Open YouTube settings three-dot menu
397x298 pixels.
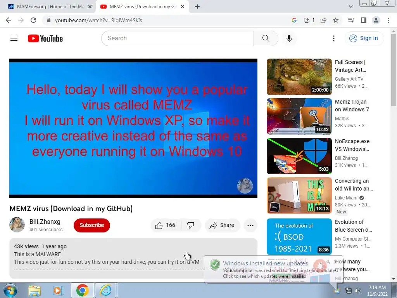334,38
